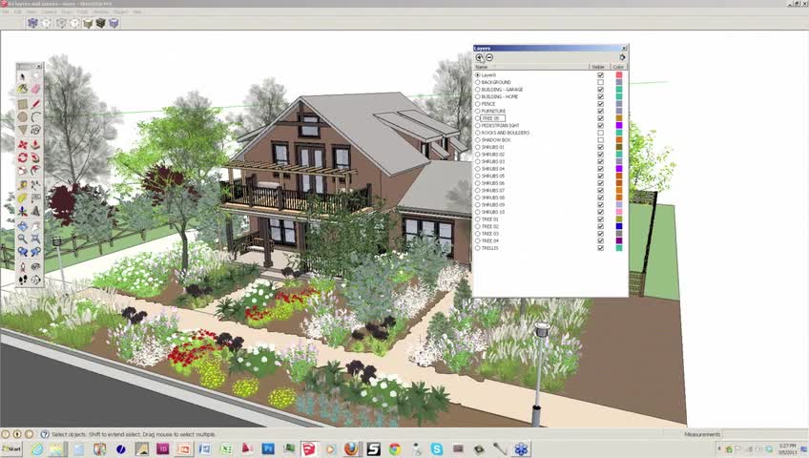This screenshot has height=458, width=809.
Task: Select the Select arrow tool
Action: coord(22,76)
